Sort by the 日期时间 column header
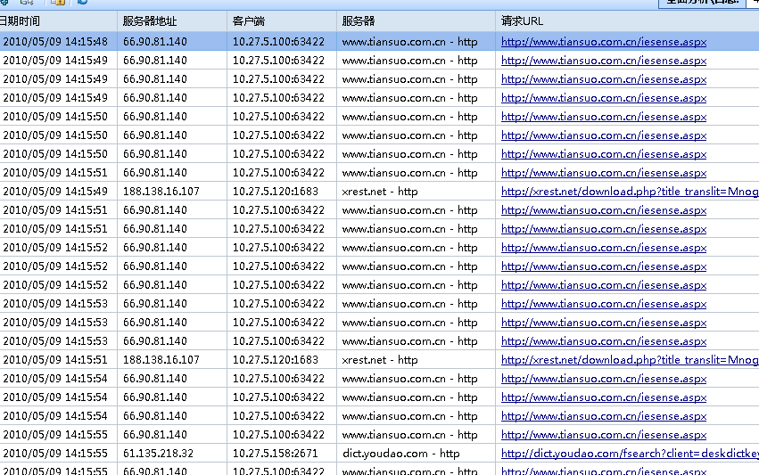Image resolution: width=759 pixels, height=475 pixels. 58,21
